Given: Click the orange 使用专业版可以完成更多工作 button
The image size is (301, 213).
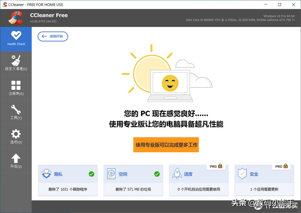Looking at the screenshot, I should click(166, 145).
